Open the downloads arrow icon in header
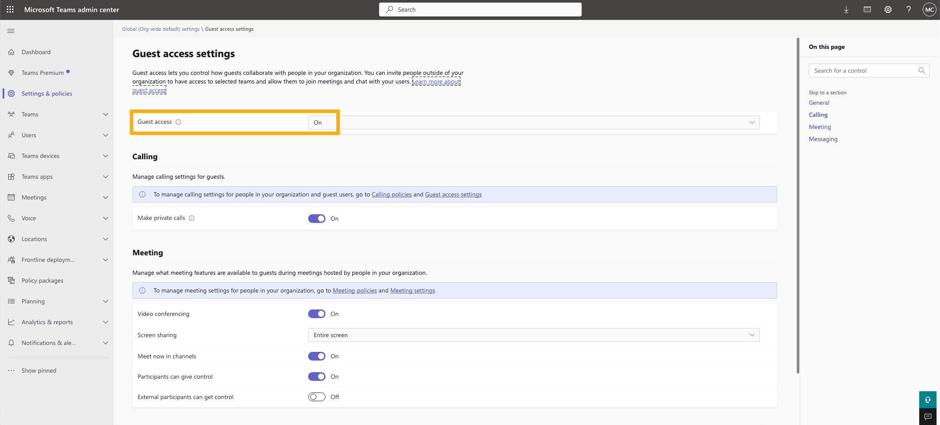 (x=846, y=10)
